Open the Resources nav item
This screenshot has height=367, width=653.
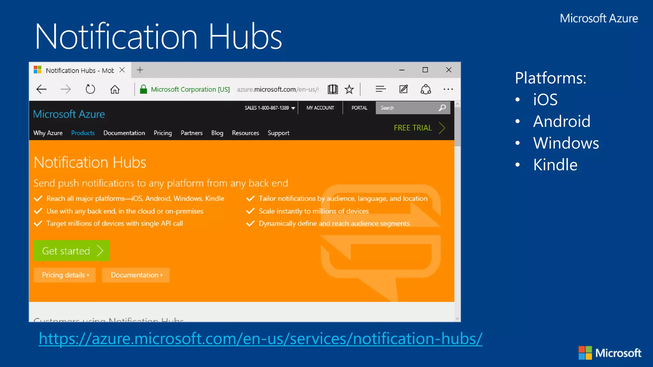tap(246, 133)
